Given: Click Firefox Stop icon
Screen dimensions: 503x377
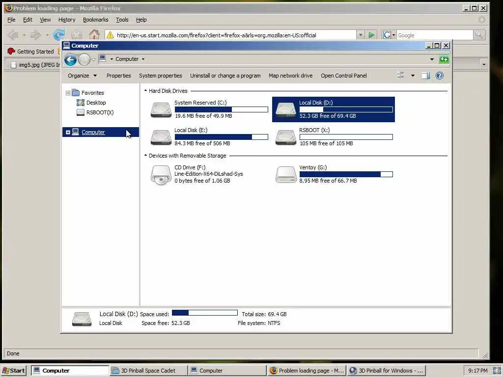Looking at the screenshot, I should 76,35.
